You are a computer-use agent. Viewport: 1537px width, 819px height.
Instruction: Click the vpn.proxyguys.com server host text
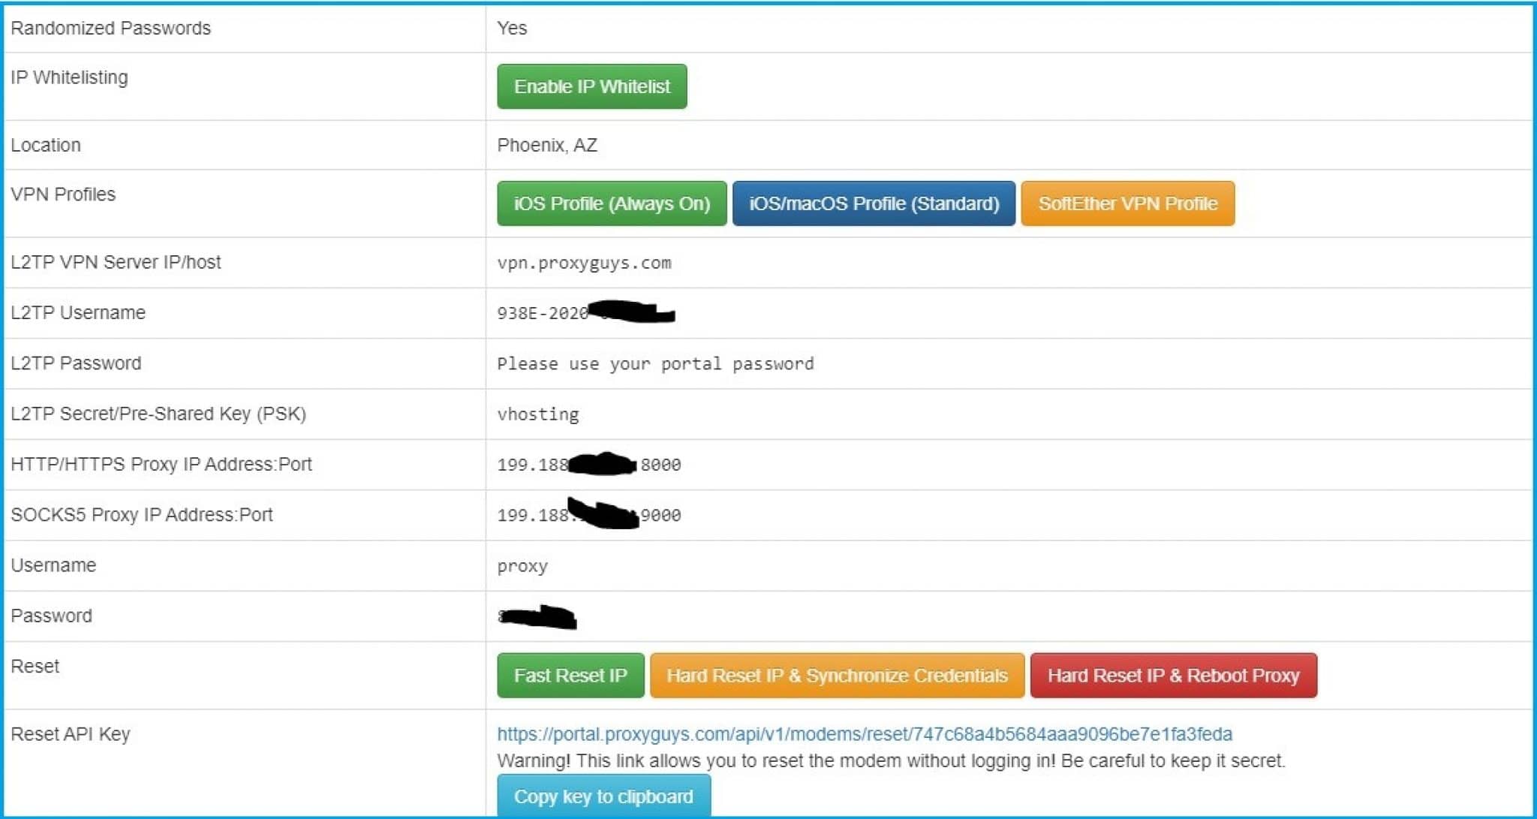584,263
